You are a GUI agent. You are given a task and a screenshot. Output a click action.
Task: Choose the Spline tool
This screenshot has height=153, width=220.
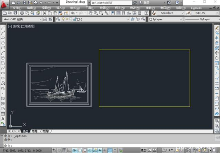pos(3,68)
